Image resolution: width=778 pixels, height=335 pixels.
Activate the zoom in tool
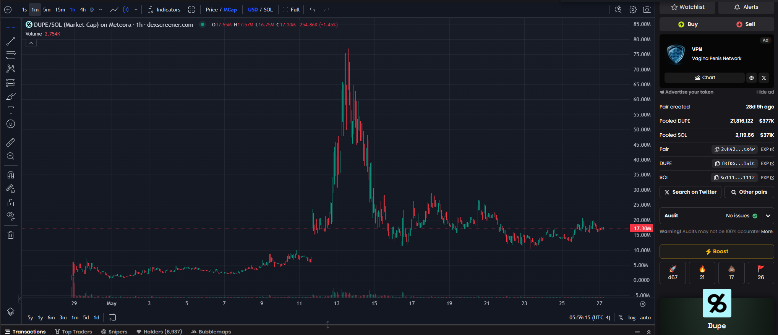click(x=11, y=156)
